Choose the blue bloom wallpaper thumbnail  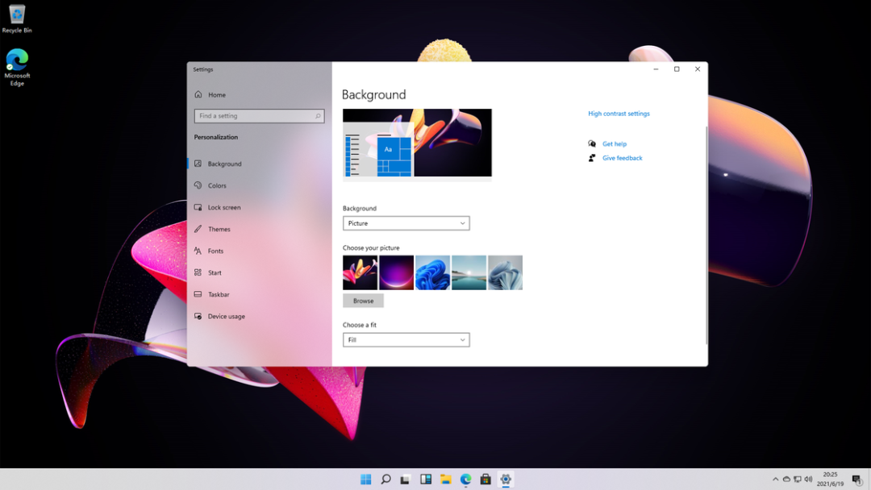click(432, 272)
